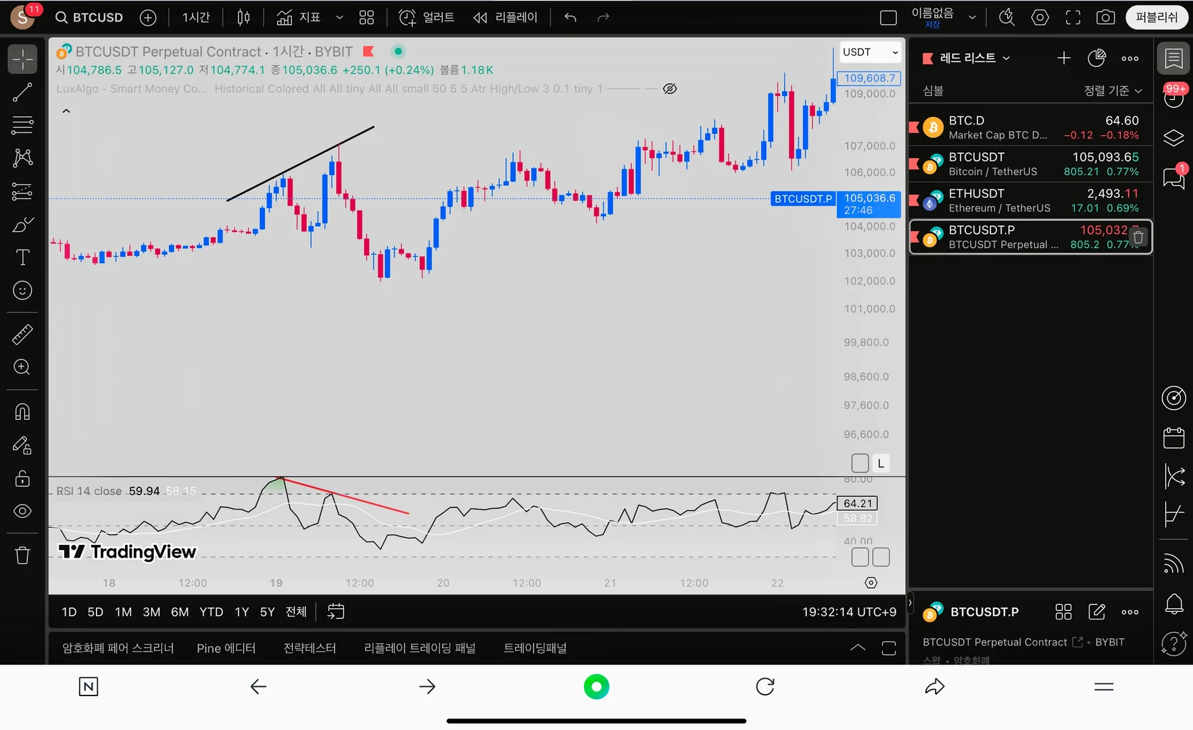Select the text annotation tool
This screenshot has width=1193, height=730.
click(22, 258)
